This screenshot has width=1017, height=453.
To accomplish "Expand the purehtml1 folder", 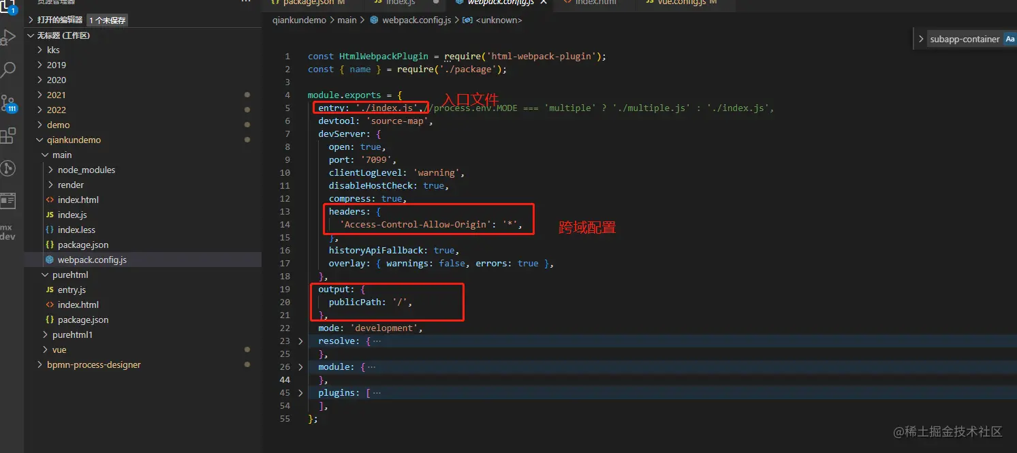I will point(46,335).
